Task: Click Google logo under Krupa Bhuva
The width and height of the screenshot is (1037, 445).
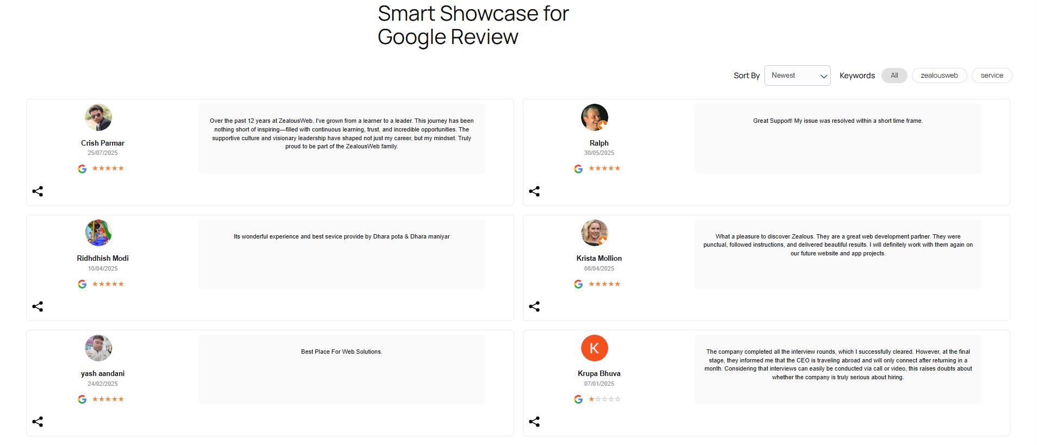Action: tap(578, 399)
